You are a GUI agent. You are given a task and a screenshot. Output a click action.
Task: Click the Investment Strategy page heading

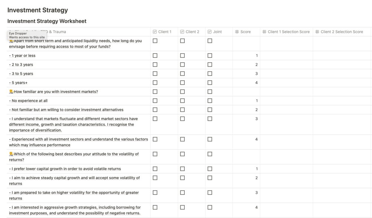coord(37,10)
